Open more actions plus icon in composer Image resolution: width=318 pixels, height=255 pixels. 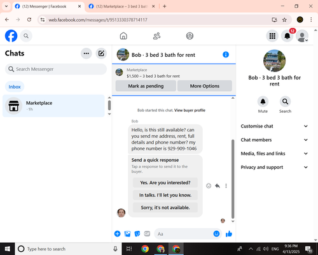pos(117,234)
